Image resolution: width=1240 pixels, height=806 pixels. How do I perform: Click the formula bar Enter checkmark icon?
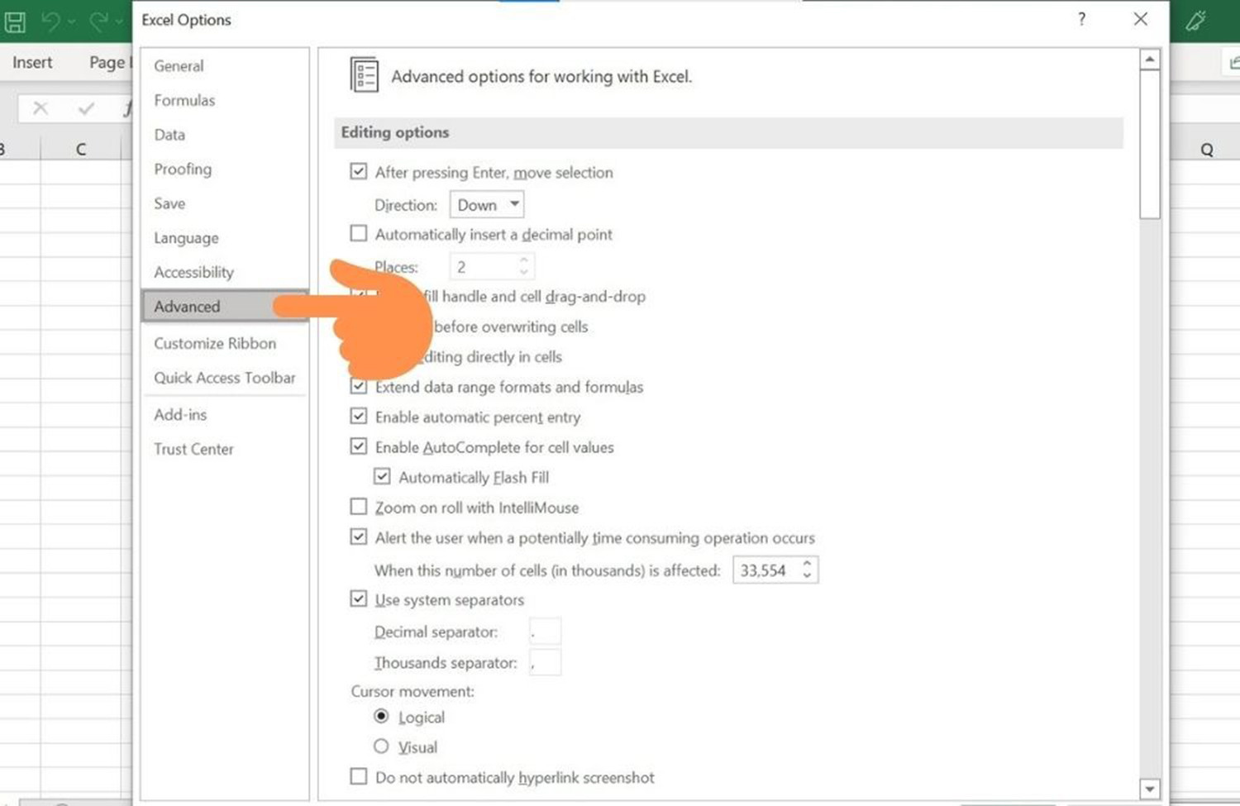[x=86, y=108]
